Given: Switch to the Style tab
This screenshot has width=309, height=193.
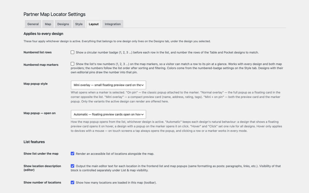Looking at the screenshot, I should pos(79,24).
